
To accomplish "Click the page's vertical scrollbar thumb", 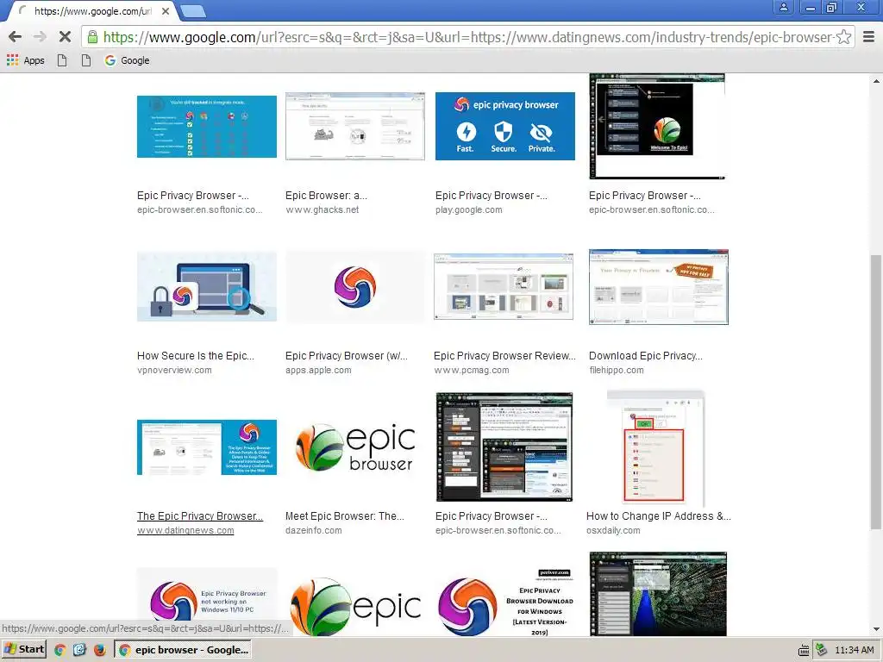I will [876, 392].
